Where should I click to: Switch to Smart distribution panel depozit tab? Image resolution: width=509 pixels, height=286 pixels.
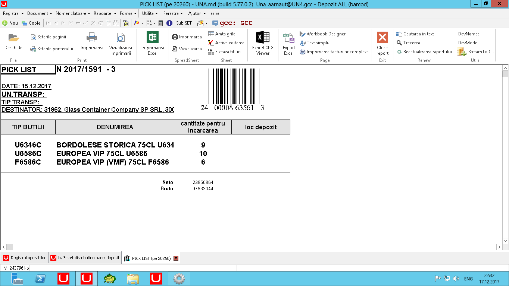click(x=85, y=258)
